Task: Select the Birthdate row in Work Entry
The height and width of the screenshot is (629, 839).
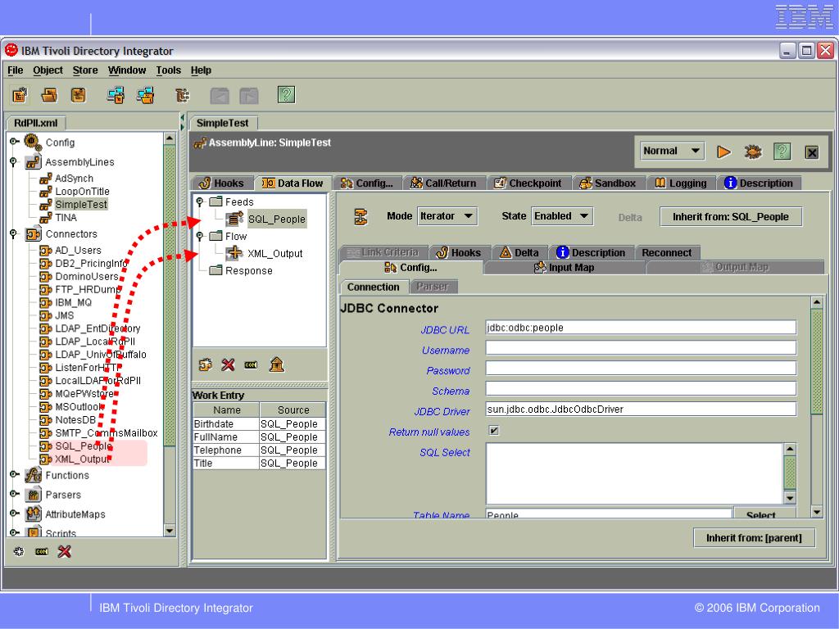Action: click(x=259, y=423)
